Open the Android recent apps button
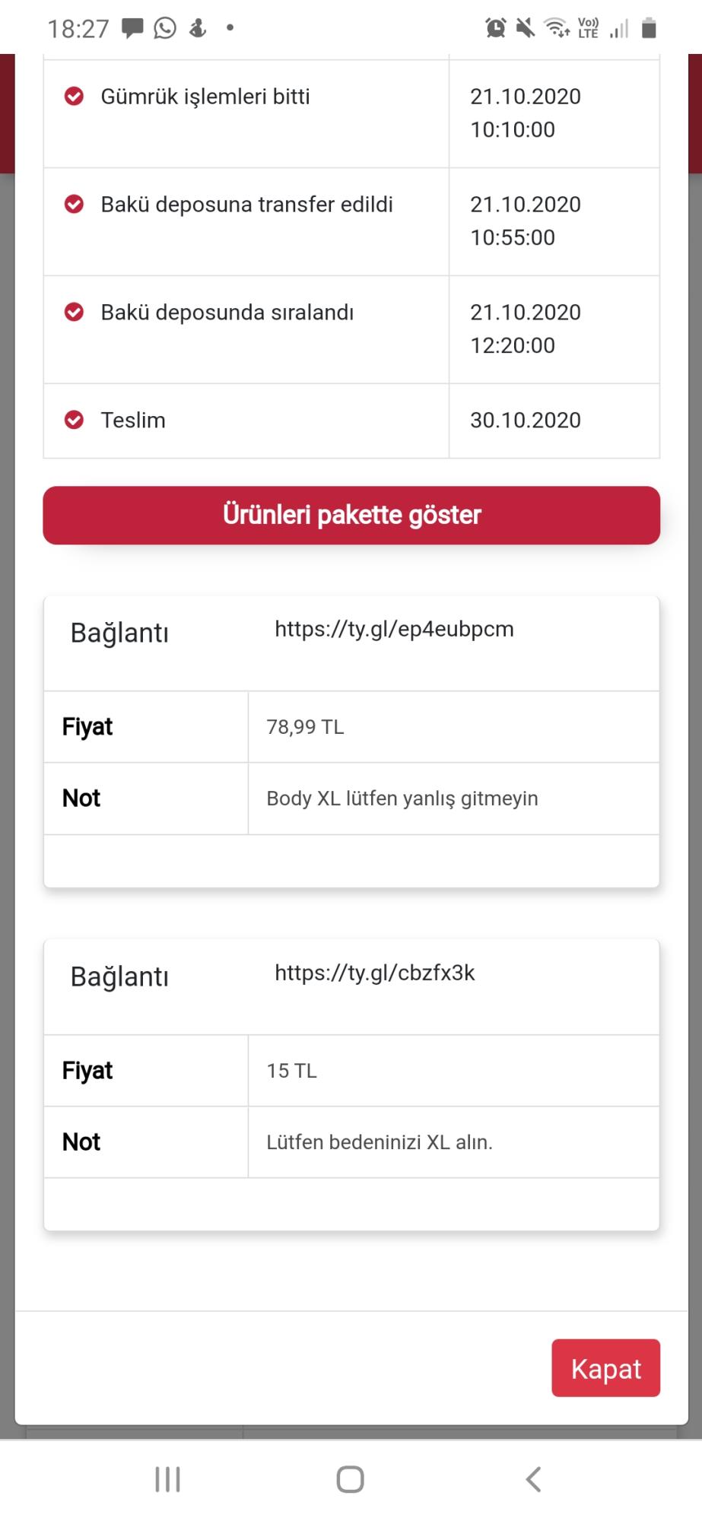 [x=167, y=1479]
